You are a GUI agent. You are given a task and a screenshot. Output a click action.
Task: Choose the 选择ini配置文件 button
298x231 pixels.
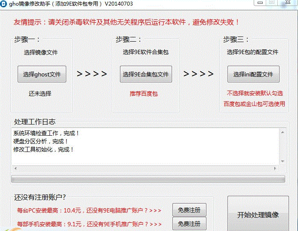coord(253,74)
